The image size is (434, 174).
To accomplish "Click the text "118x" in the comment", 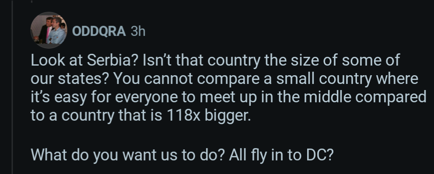I will click(183, 115).
